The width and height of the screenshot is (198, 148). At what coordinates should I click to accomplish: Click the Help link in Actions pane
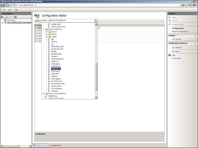(x=174, y=55)
